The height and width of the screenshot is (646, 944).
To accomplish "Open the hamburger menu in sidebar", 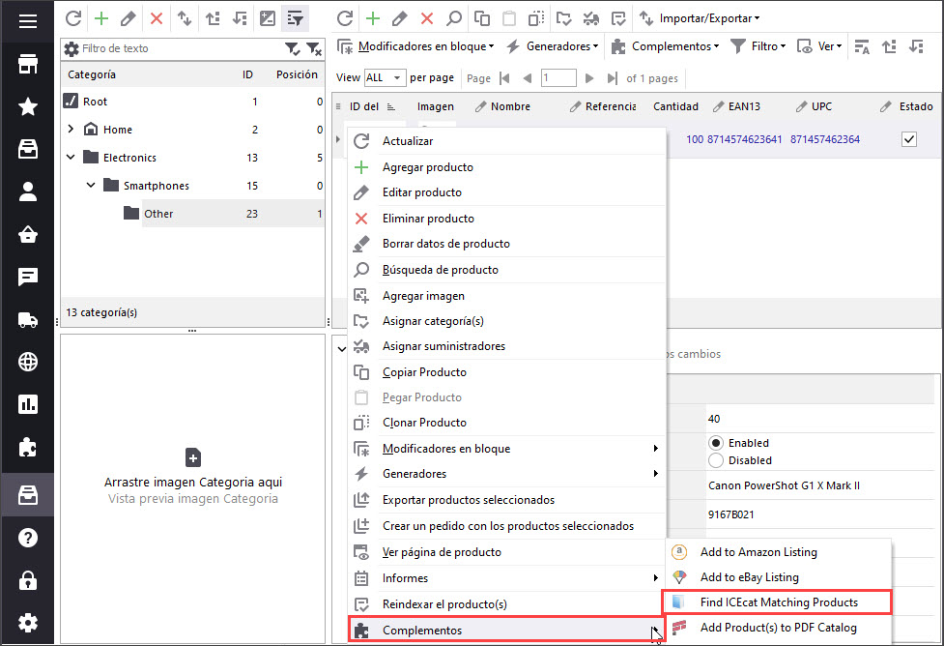I will (x=28, y=21).
